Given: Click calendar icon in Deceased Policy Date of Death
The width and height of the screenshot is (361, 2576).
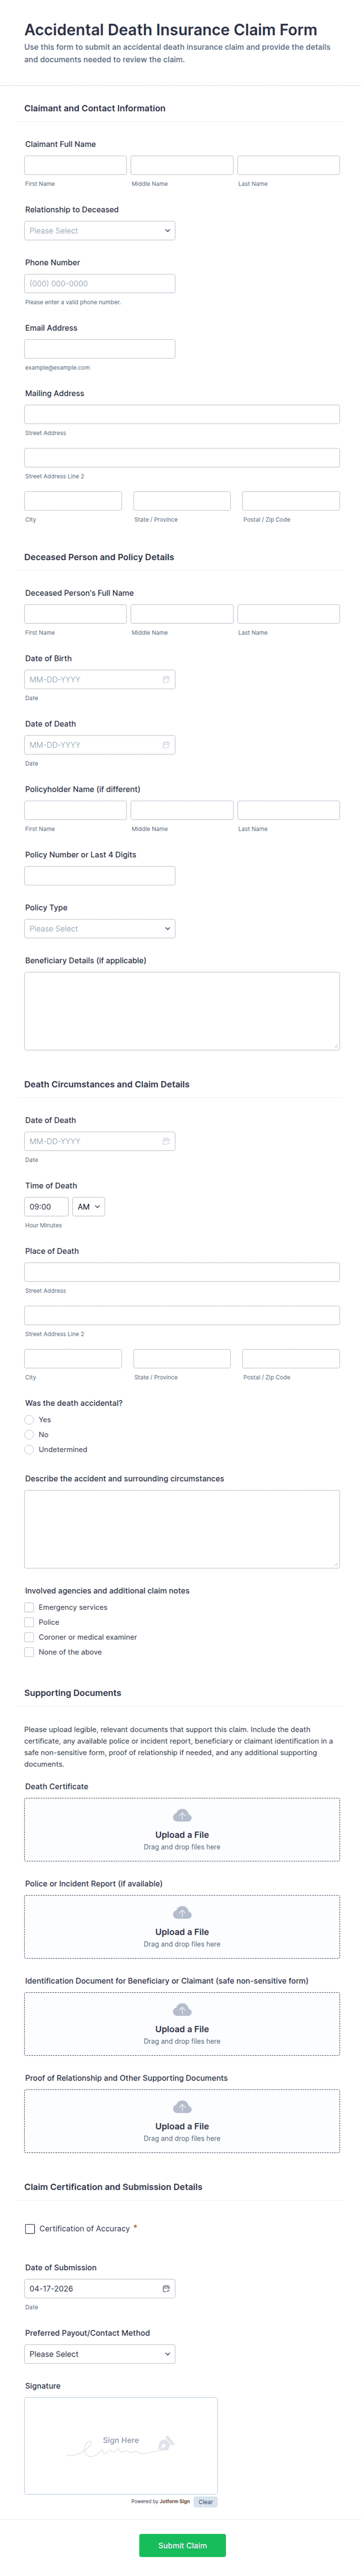Looking at the screenshot, I should coord(166,745).
